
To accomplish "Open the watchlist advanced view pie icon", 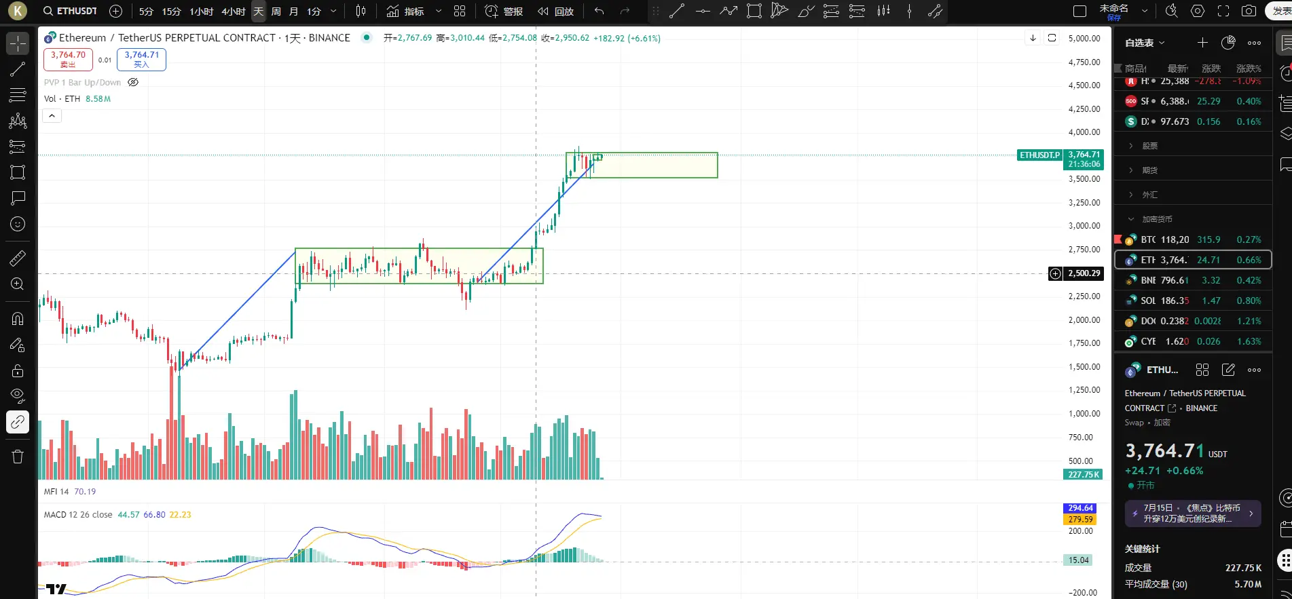I will point(1228,43).
